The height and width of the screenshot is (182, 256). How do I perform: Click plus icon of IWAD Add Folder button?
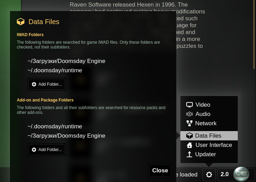(x=34, y=84)
